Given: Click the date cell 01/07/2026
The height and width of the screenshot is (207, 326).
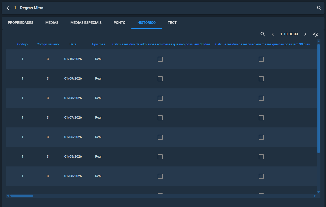Looking at the screenshot, I should [x=73, y=118].
